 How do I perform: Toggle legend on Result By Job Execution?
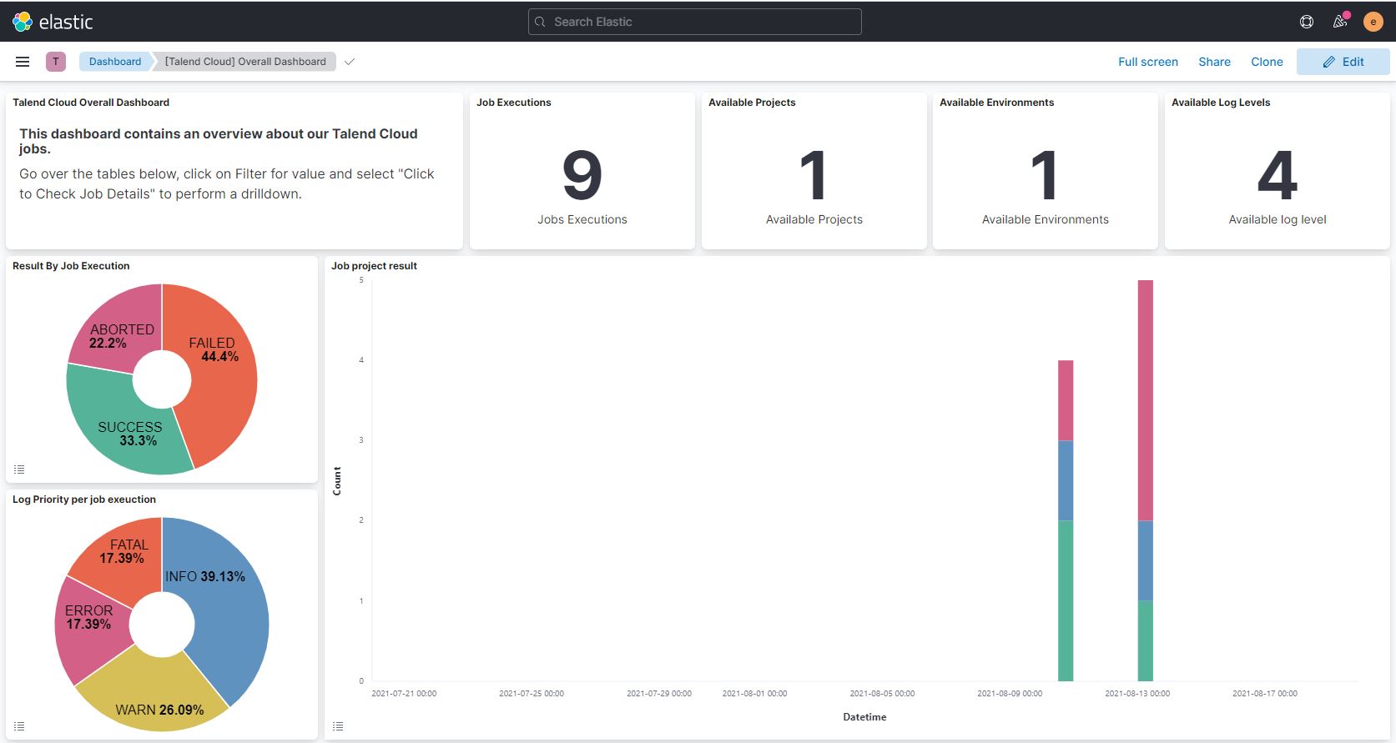click(19, 469)
